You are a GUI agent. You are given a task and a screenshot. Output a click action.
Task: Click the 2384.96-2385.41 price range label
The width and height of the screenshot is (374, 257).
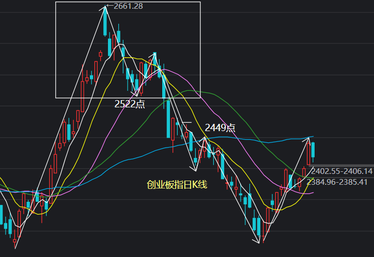pyautogui.click(x=337, y=182)
